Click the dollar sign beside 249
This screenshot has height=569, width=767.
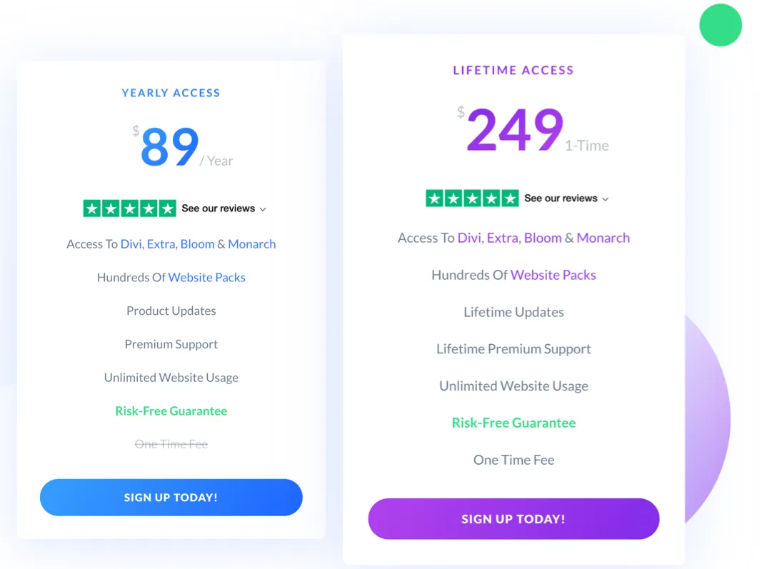[462, 112]
